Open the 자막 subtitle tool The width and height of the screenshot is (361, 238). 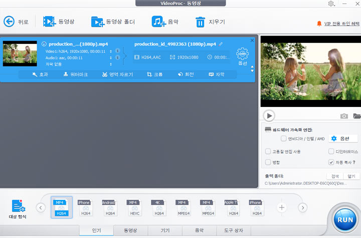tap(217, 74)
